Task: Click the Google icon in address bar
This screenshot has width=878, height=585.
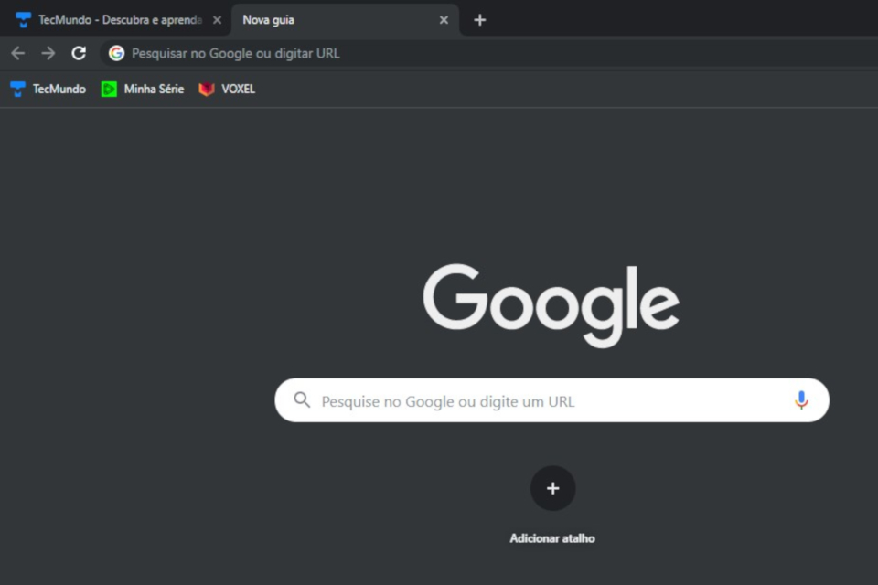Action: click(116, 53)
